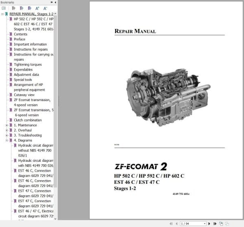The width and height of the screenshot is (244, 227).
Task: Click the bookmarks scrollbar down arrow
Action: click(x=55, y=218)
